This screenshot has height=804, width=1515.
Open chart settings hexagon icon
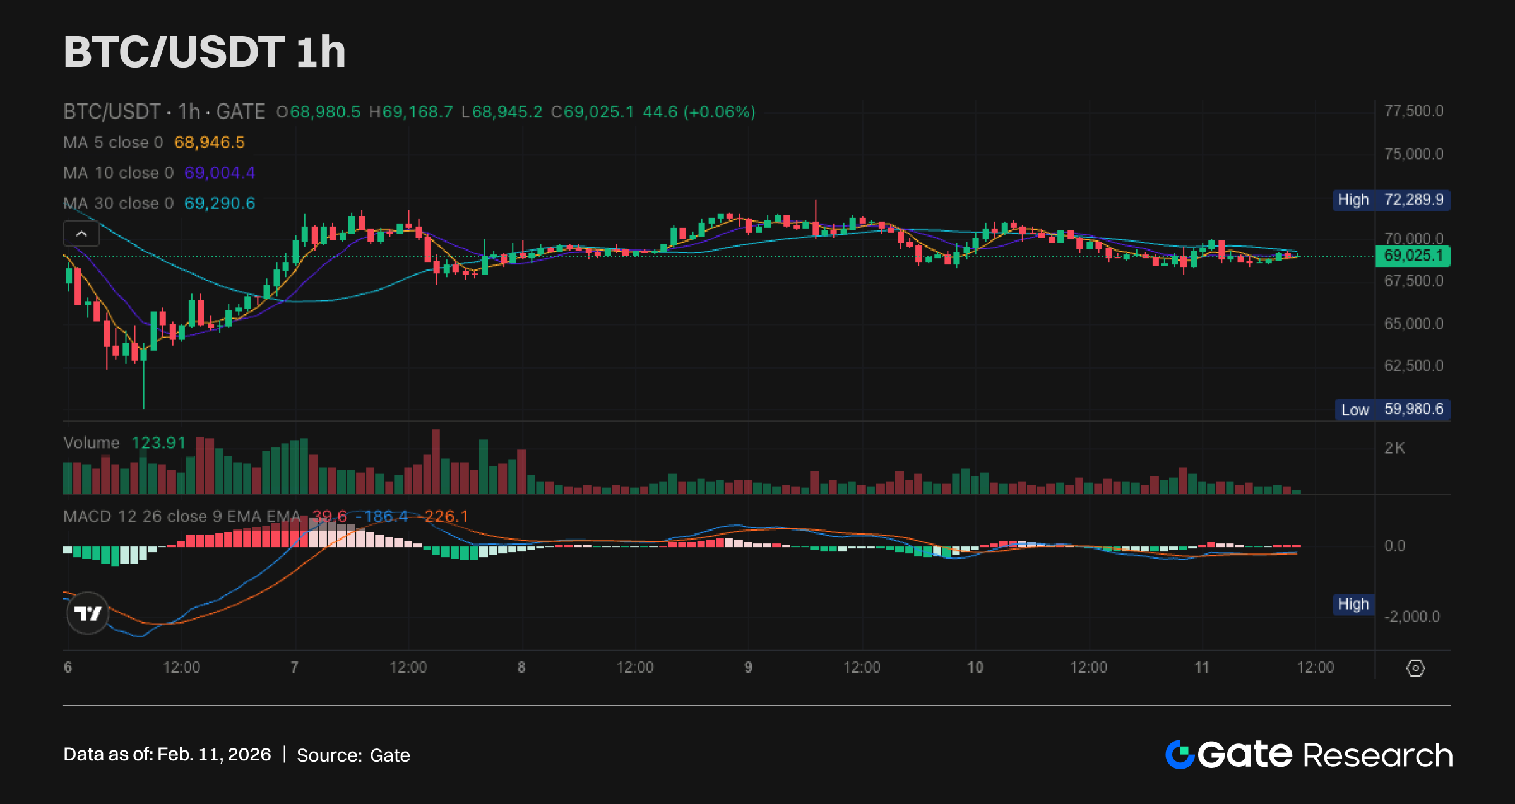[x=1415, y=668]
